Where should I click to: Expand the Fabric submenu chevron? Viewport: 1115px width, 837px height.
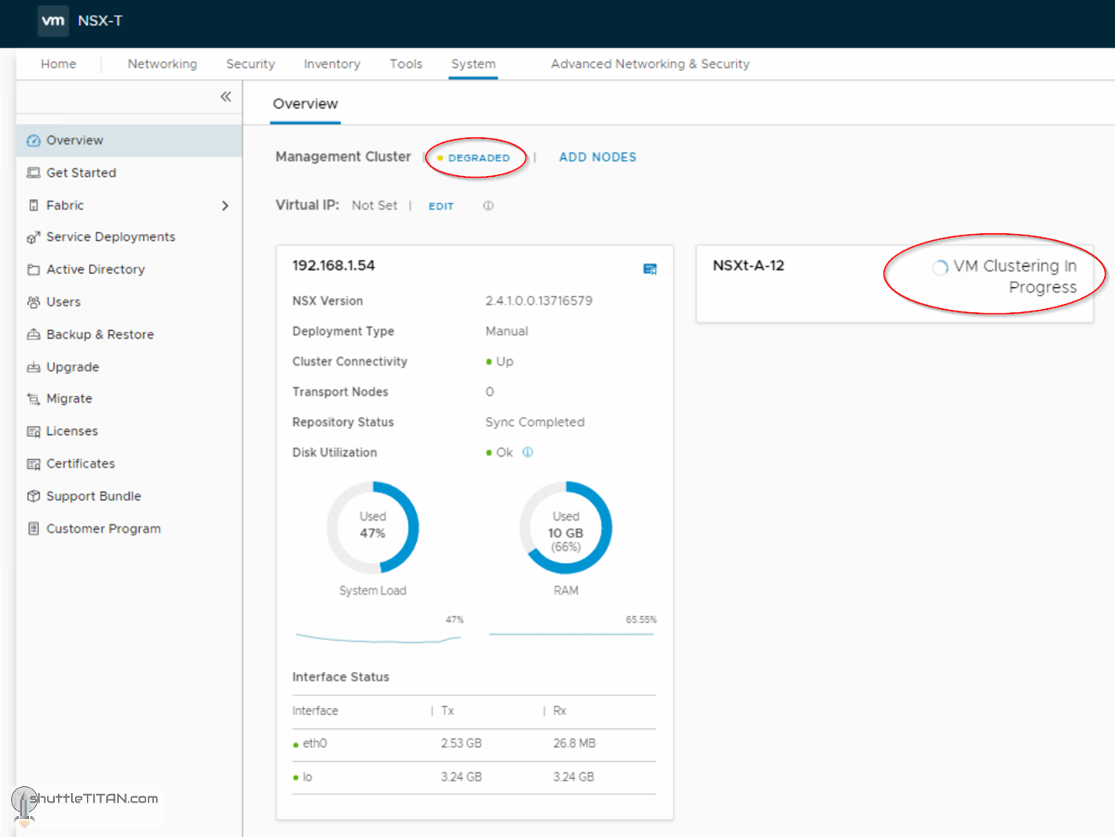click(x=225, y=206)
